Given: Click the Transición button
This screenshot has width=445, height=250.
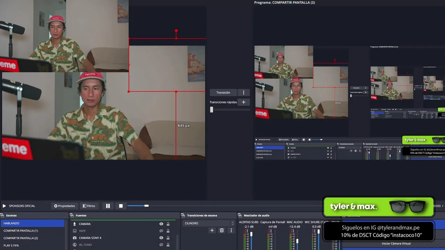Looking at the screenshot, I should [223, 92].
